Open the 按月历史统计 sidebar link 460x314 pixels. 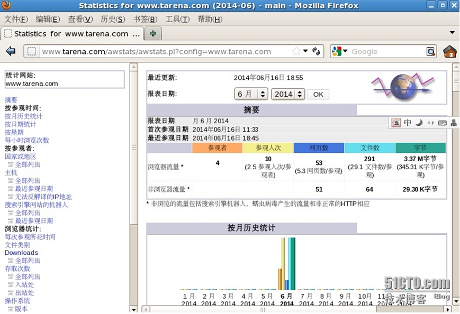point(23,116)
